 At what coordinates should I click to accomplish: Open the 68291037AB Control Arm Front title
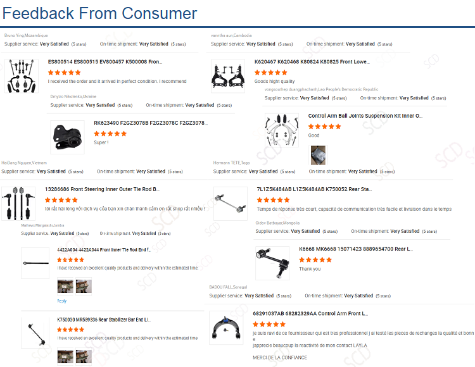coord(310,313)
